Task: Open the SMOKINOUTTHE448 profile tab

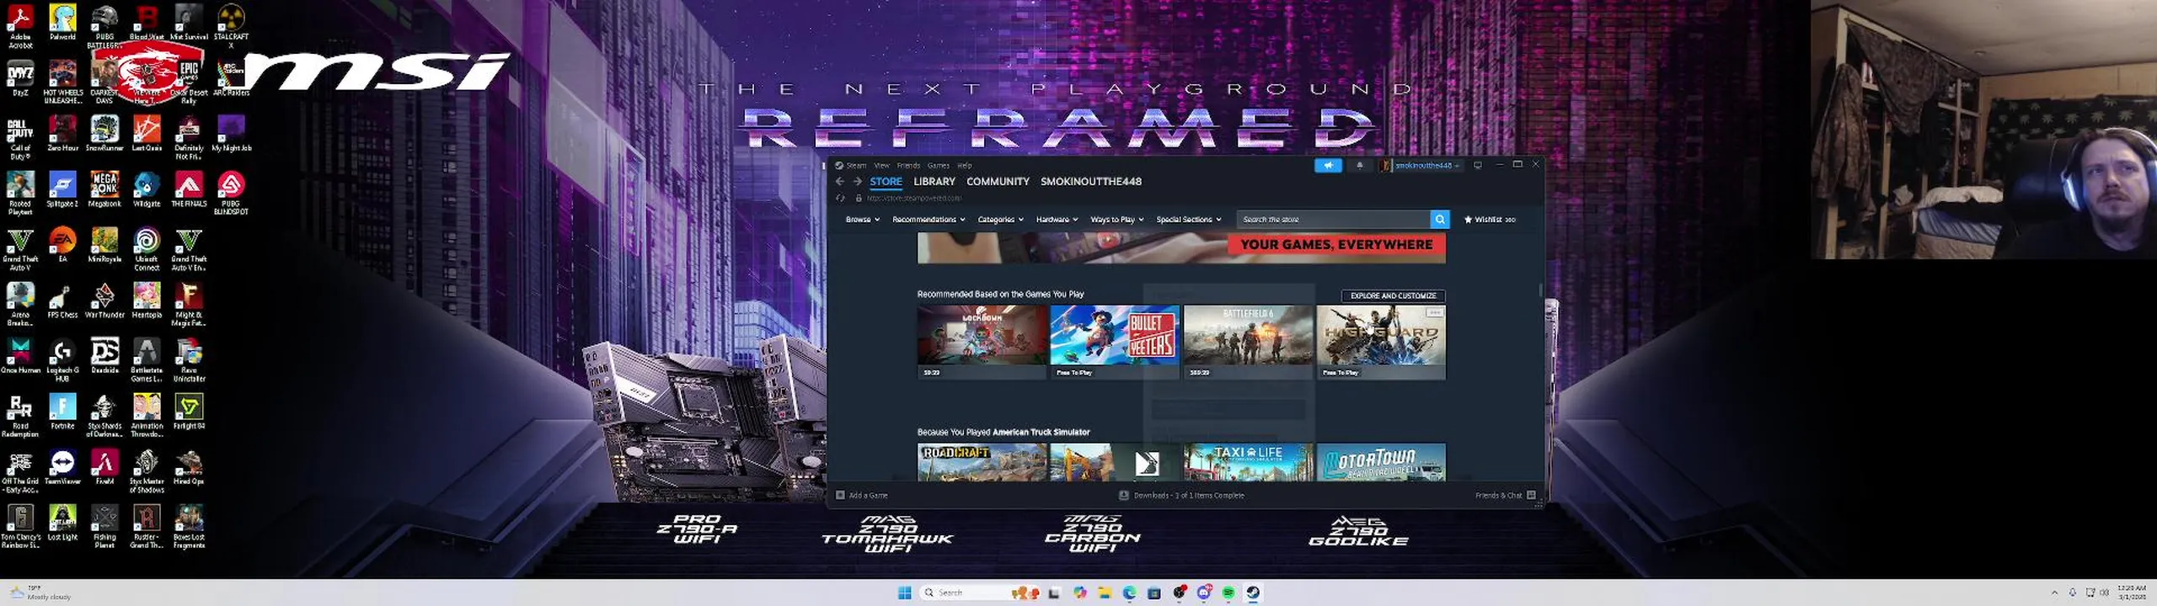Action: (x=1091, y=182)
